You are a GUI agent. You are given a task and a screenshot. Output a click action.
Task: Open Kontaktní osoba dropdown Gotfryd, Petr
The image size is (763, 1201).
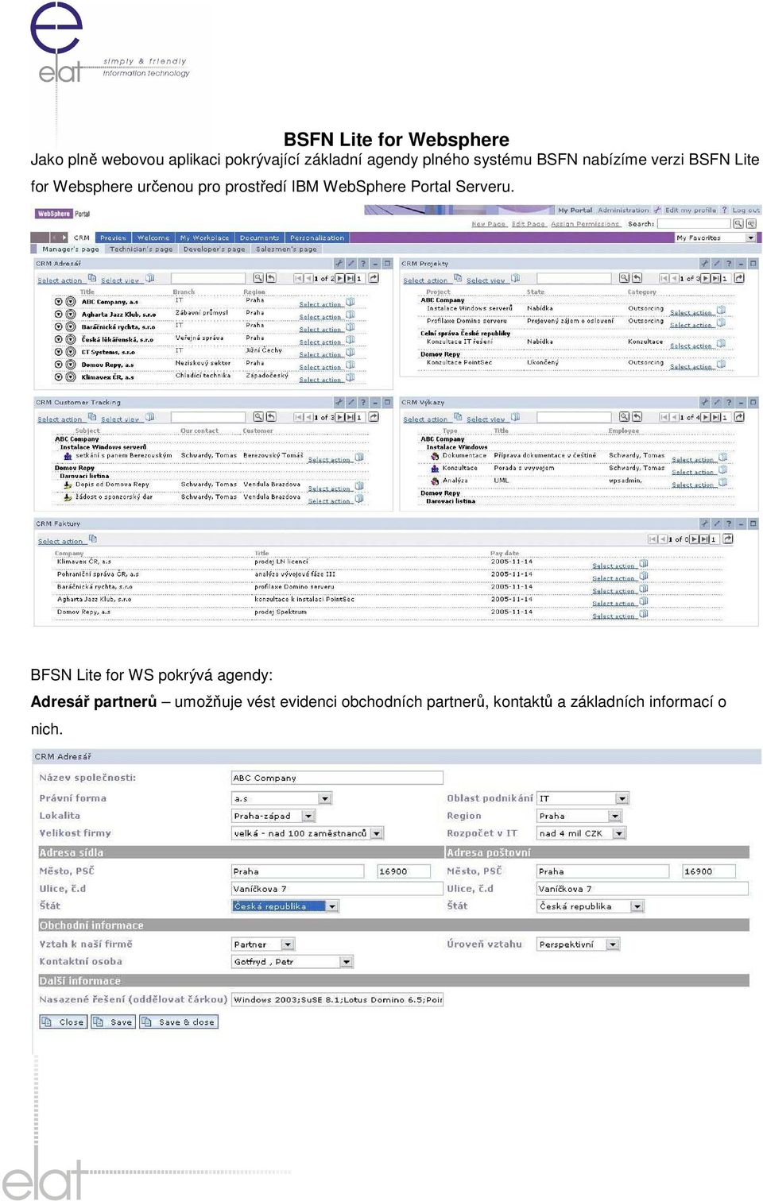click(x=346, y=962)
